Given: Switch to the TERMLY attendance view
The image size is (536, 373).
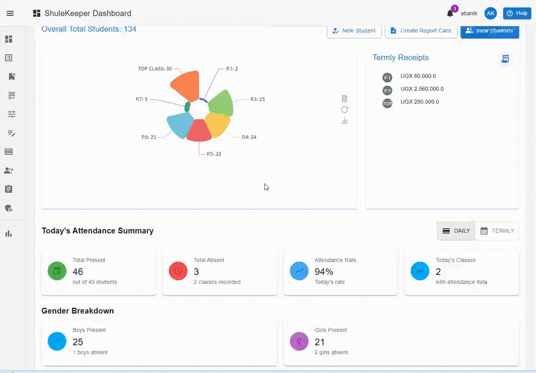Looking at the screenshot, I should [x=497, y=230].
